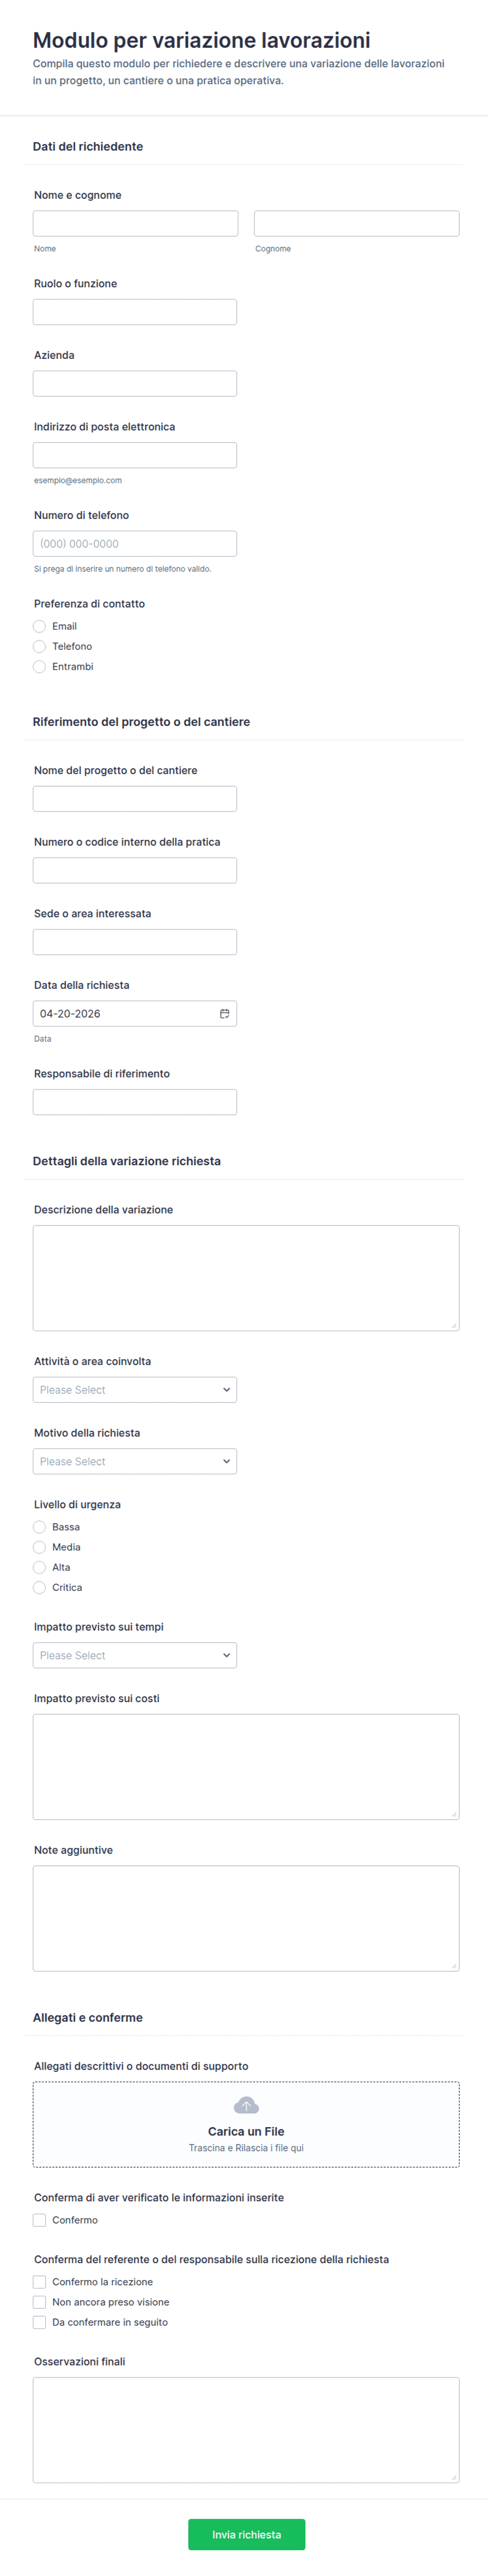Click the cloud upload icon
The height and width of the screenshot is (2576, 488).
coord(246,2105)
